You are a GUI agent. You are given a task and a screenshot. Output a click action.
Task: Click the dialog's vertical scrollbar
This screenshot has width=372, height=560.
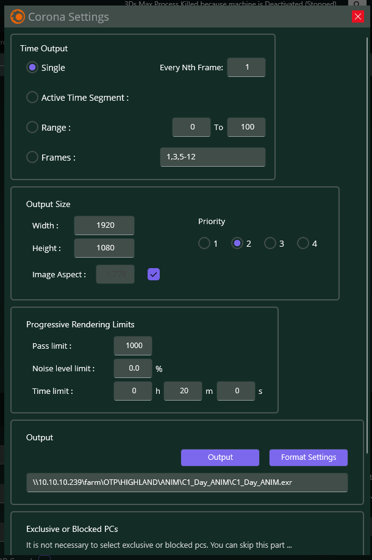[367, 245]
